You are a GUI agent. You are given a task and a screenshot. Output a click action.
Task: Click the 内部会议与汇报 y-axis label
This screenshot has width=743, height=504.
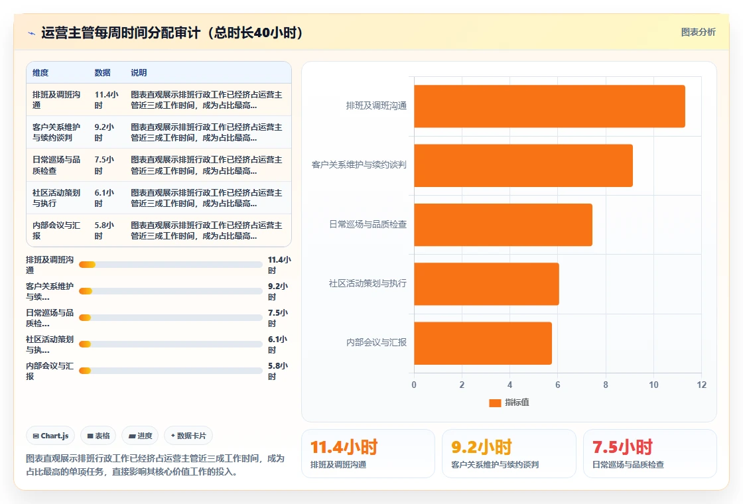[376, 342]
